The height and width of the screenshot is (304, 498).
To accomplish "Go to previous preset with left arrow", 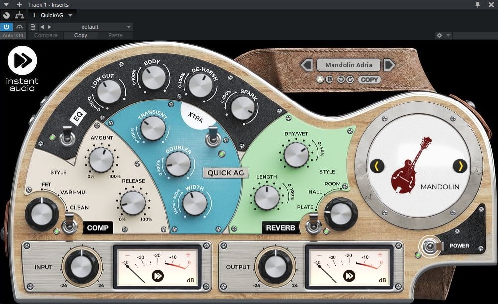I will pos(307,65).
